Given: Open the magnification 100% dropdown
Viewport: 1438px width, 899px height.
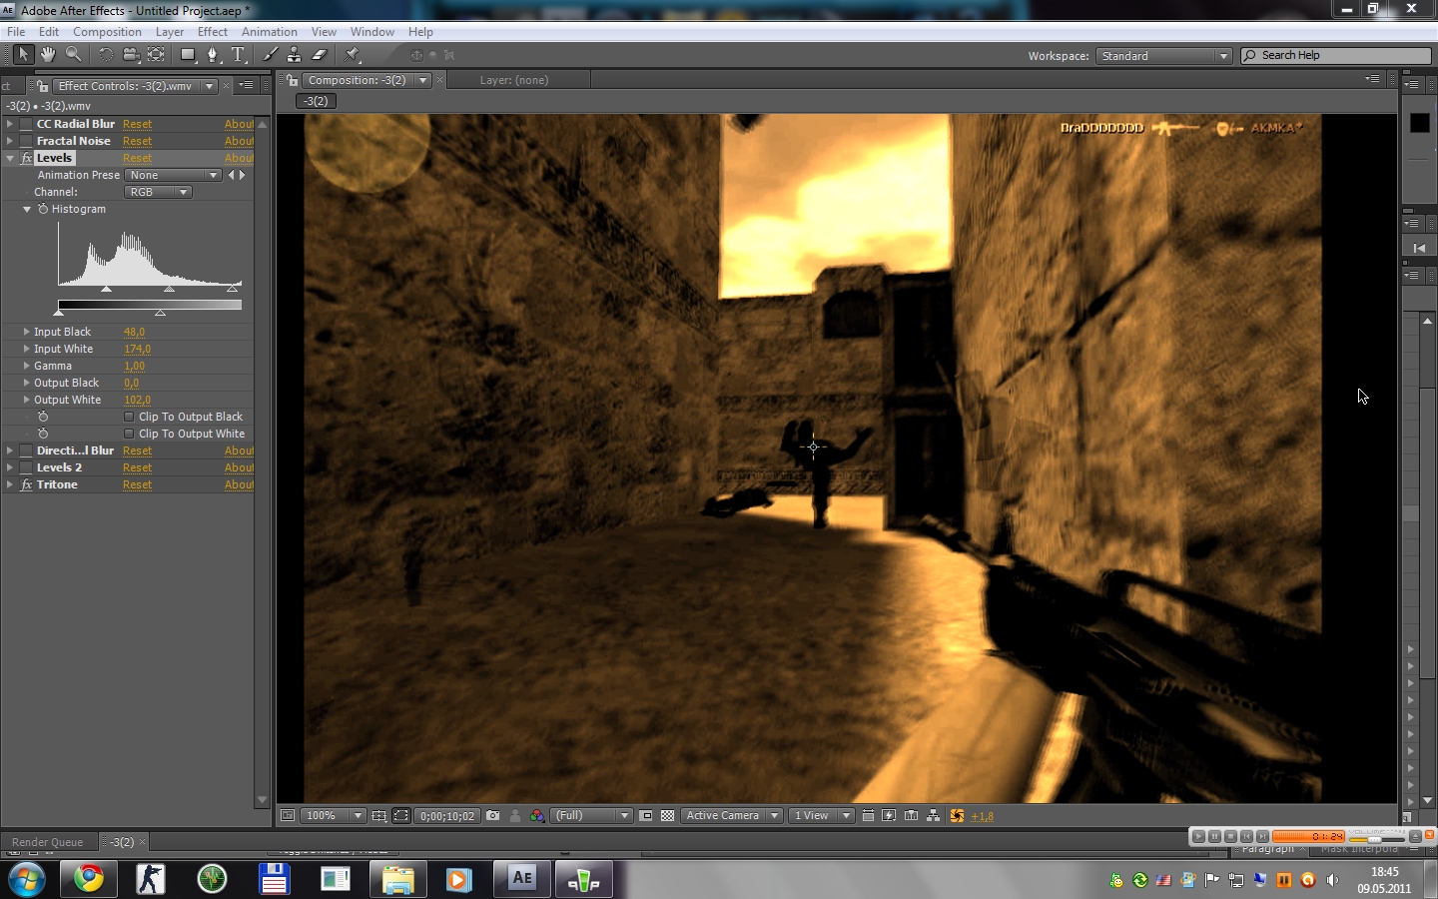Looking at the screenshot, I should tap(334, 816).
